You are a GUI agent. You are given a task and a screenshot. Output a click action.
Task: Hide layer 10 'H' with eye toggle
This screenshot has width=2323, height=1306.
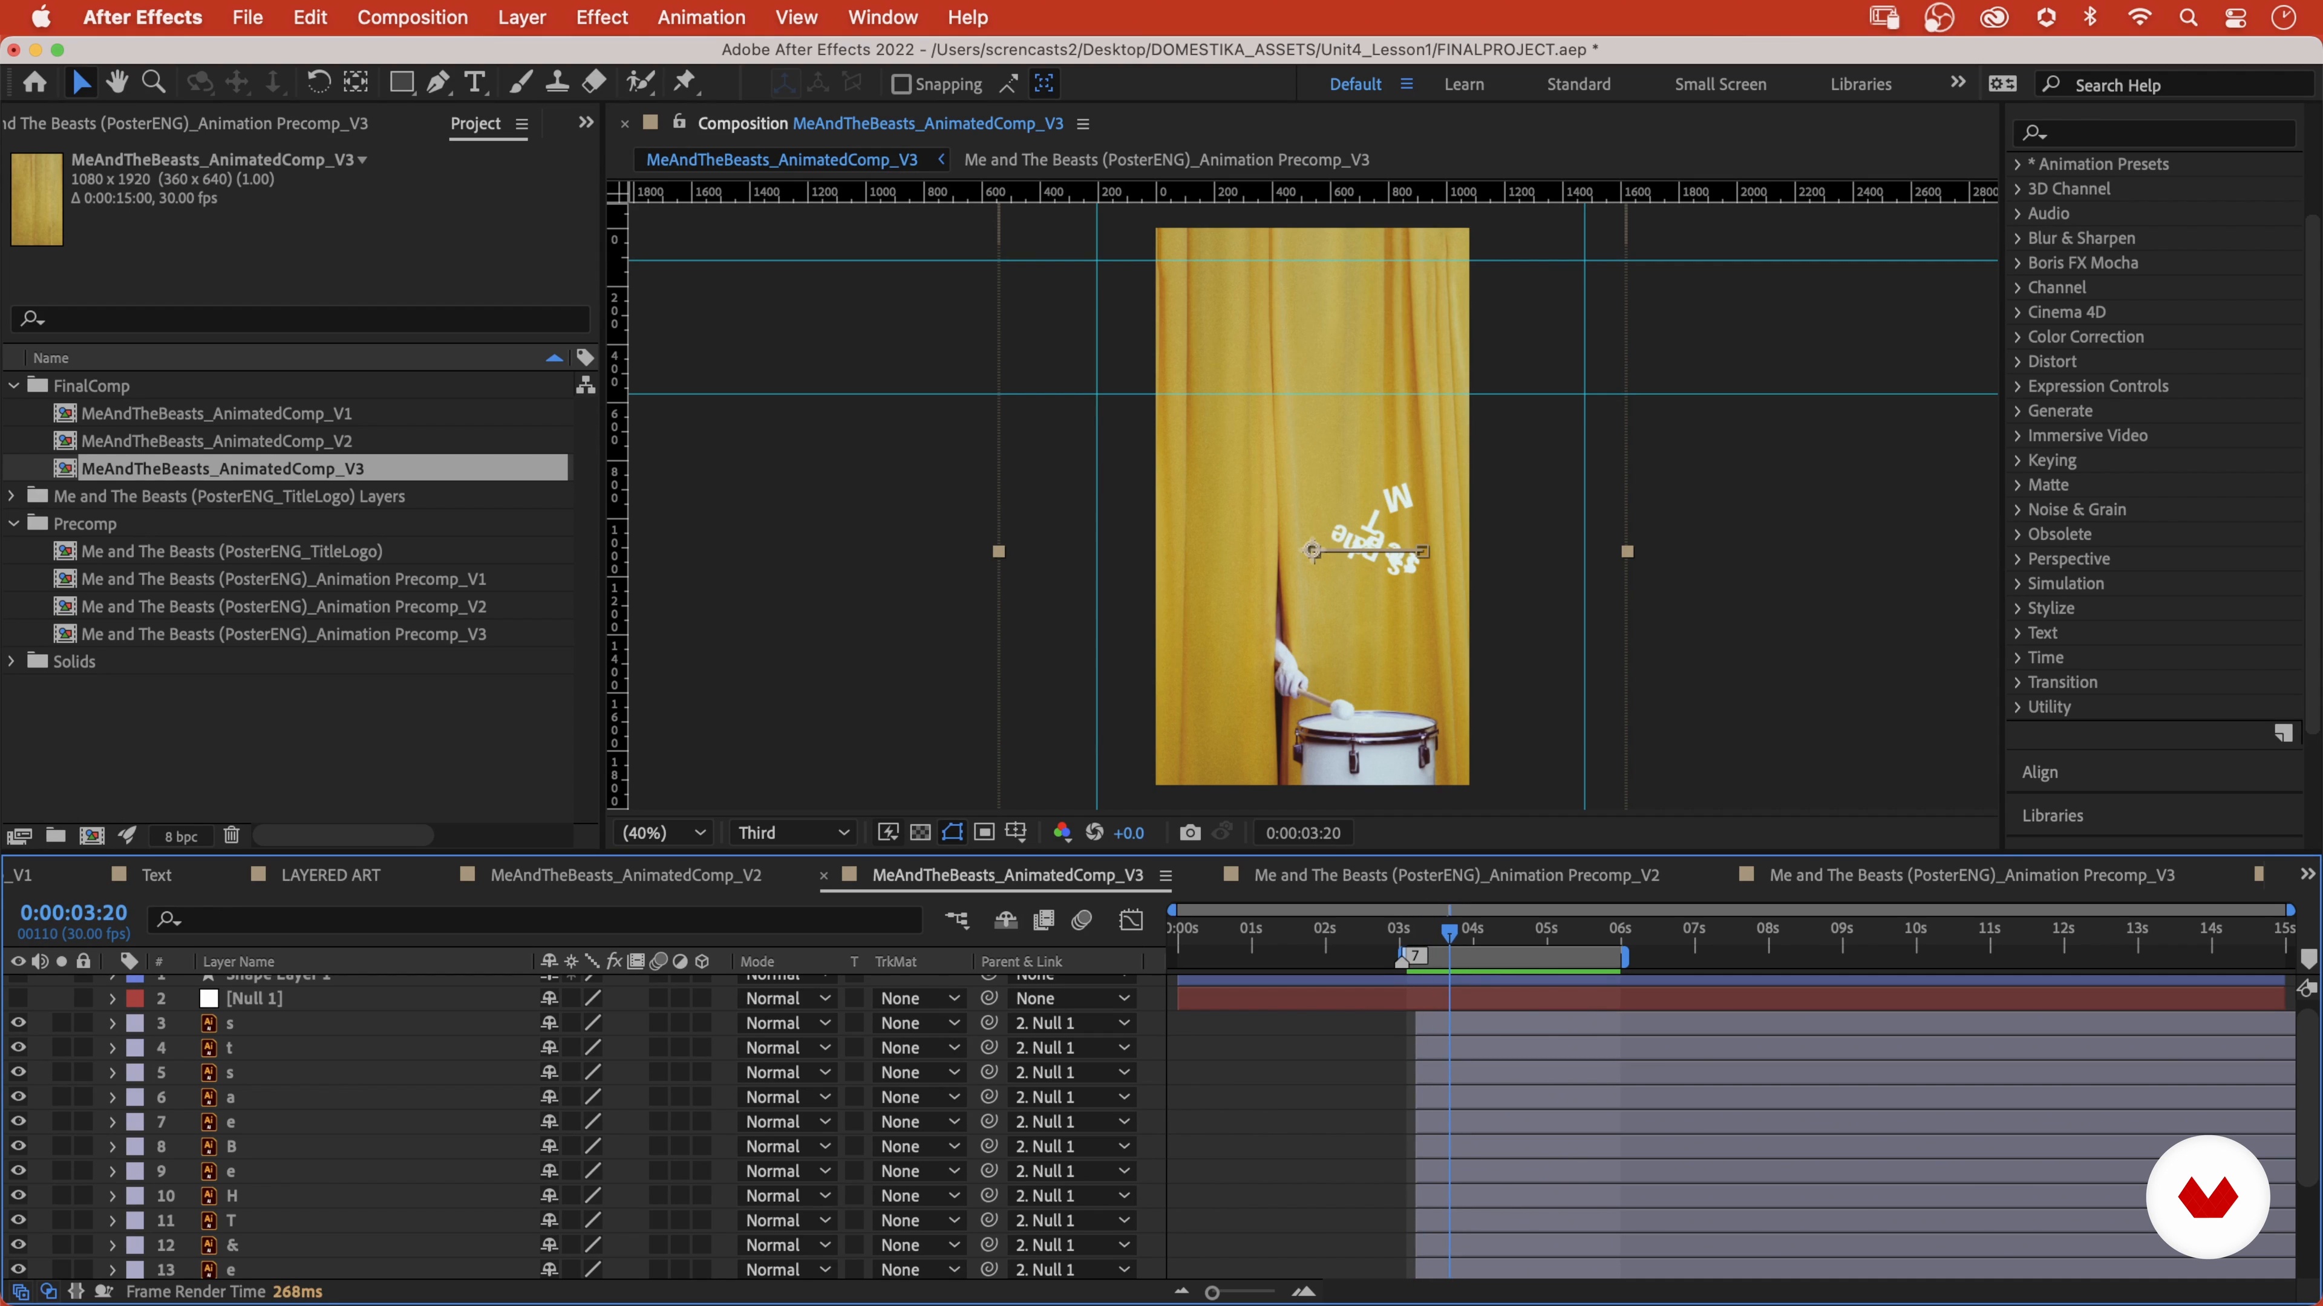pyautogui.click(x=18, y=1195)
